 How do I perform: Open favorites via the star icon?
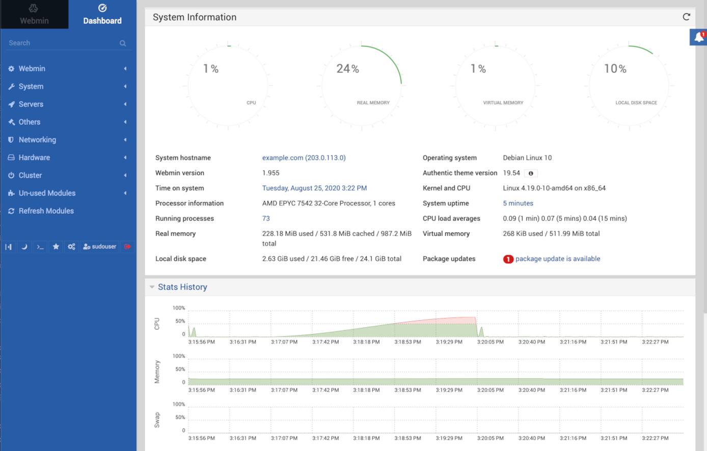point(56,246)
